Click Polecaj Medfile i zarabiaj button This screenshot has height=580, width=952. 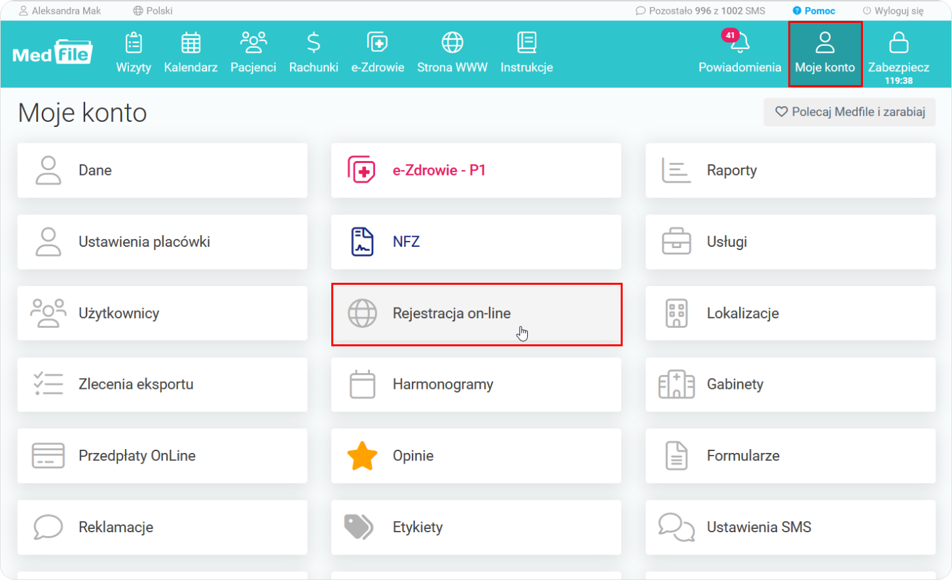[849, 112]
